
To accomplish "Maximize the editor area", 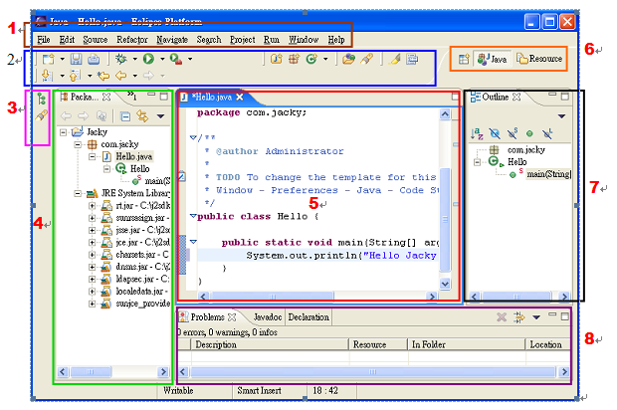I will [455, 96].
